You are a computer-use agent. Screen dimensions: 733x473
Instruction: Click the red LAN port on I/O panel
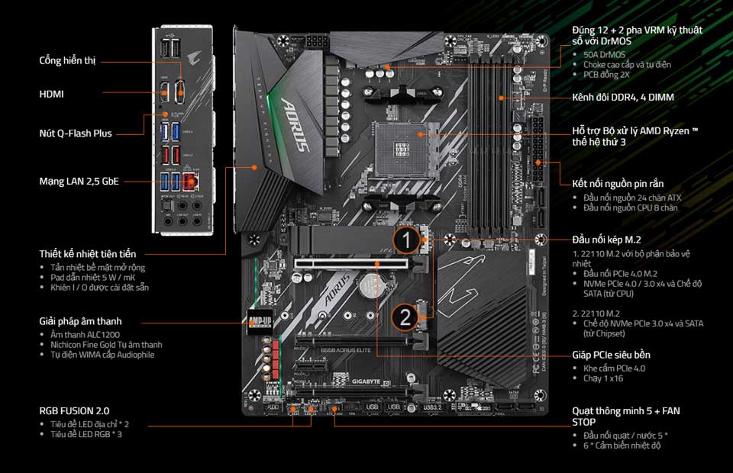(191, 181)
